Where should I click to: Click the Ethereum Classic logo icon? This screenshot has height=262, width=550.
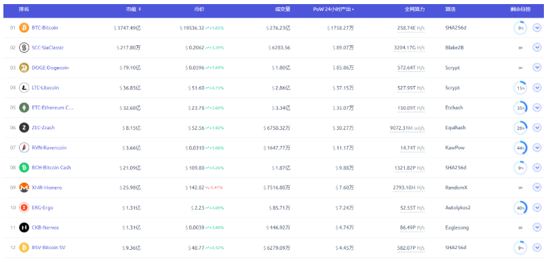pyautogui.click(x=24, y=108)
